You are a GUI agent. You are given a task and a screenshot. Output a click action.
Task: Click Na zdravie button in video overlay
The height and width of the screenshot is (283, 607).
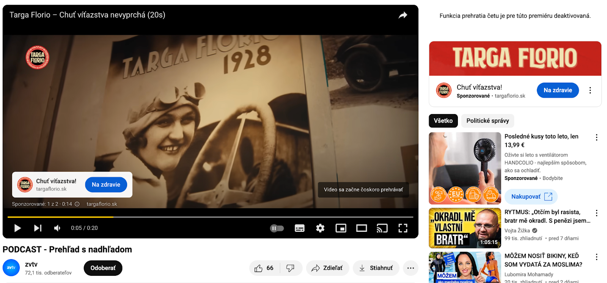coord(106,184)
